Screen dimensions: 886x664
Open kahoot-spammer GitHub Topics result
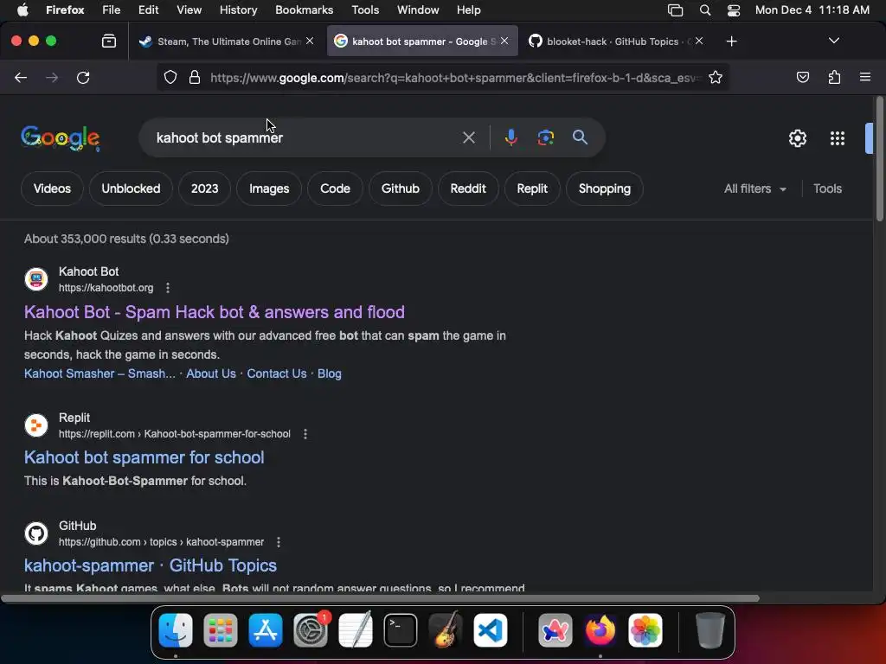tap(151, 565)
